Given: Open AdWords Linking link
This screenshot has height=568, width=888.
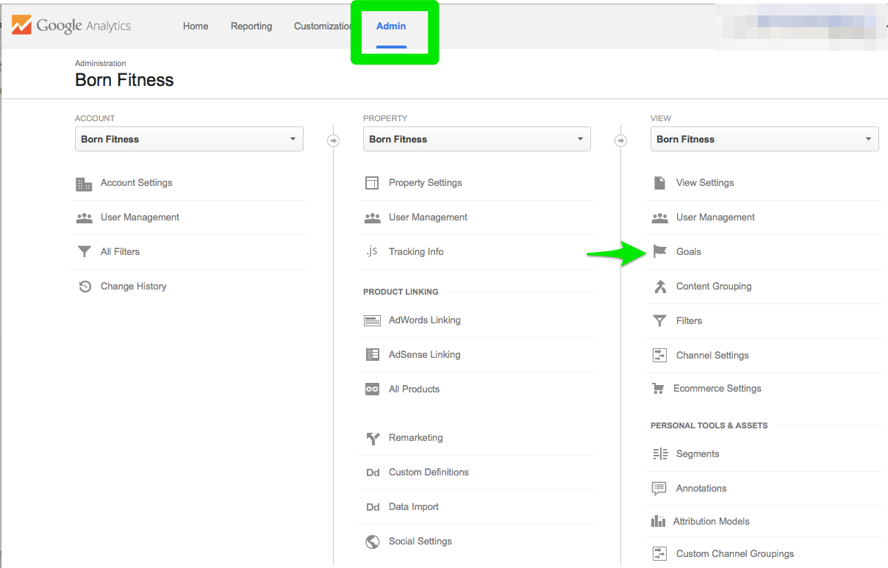Looking at the screenshot, I should [425, 320].
